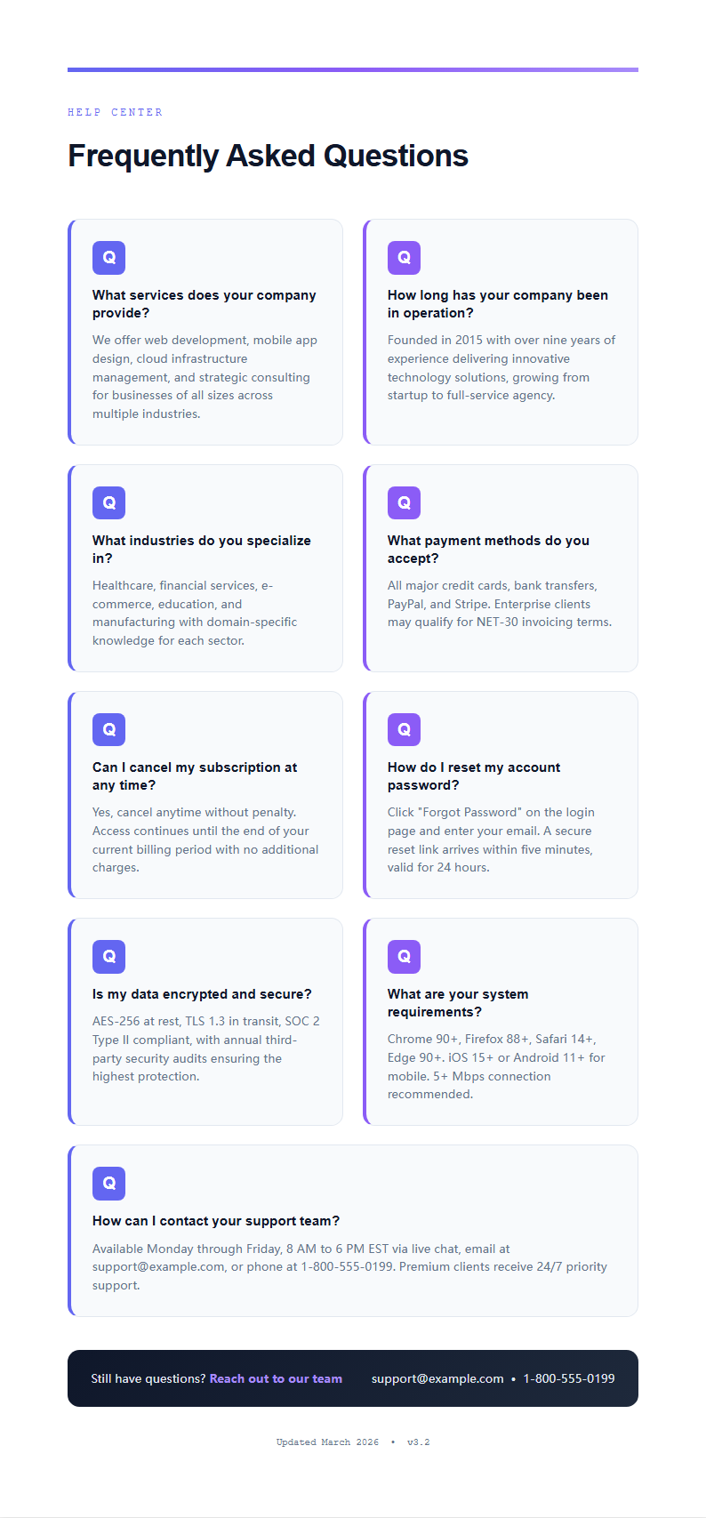Expand "How long has your company been in operation?"
706x1518 pixels.
tap(497, 304)
